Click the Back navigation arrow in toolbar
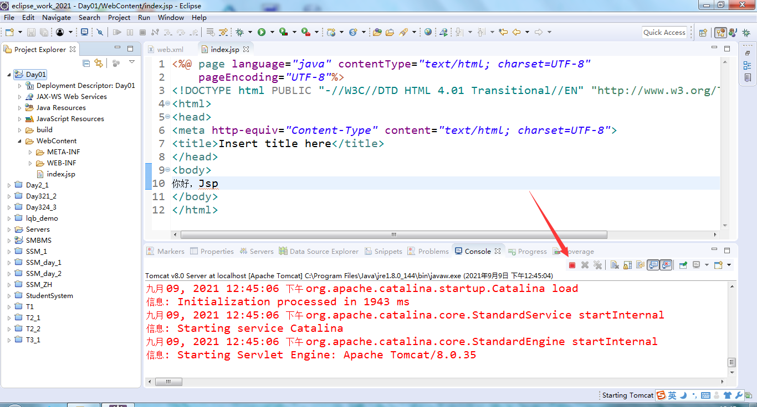 pos(516,32)
